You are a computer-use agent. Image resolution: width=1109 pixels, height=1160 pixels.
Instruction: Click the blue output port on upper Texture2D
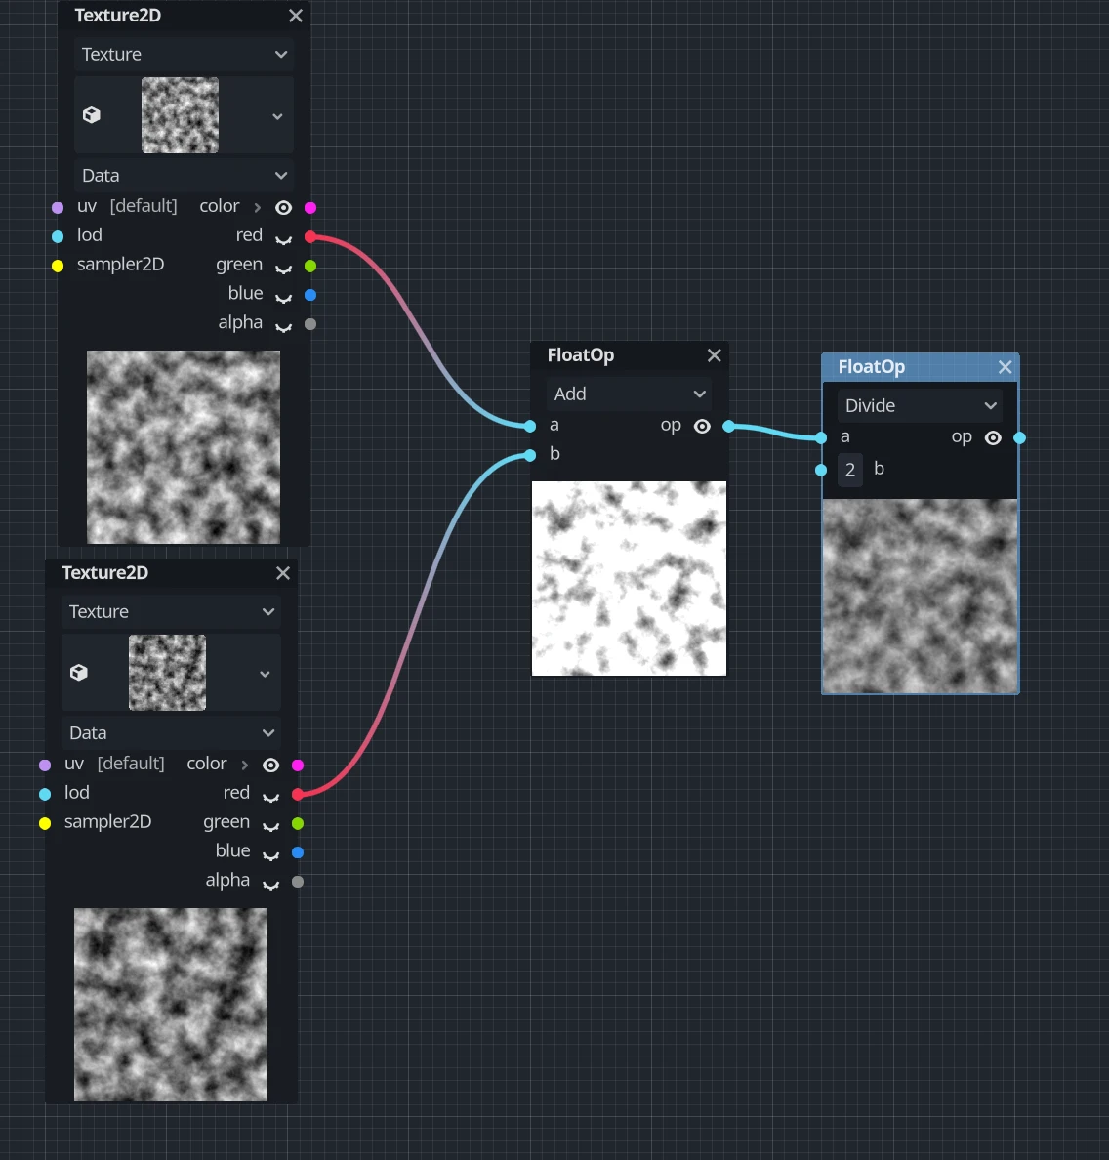(x=310, y=295)
